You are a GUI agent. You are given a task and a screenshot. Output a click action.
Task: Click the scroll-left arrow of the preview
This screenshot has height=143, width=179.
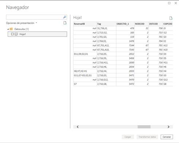pos(77,127)
